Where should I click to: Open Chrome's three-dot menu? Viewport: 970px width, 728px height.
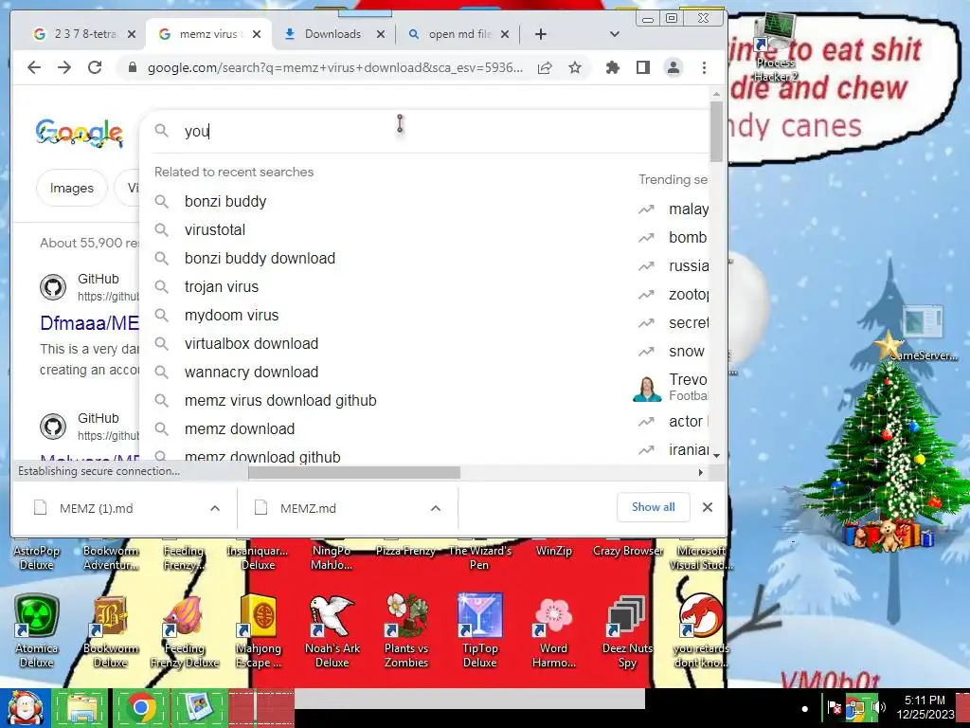pos(704,67)
